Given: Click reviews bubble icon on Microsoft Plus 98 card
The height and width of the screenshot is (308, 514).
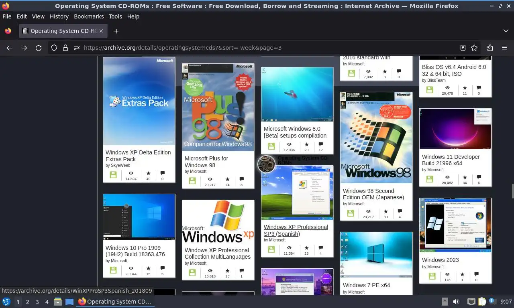Looking at the screenshot, I should [x=241, y=179].
